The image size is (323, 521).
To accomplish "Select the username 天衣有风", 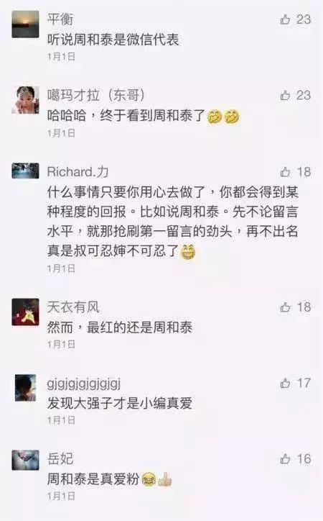I will tap(73, 307).
